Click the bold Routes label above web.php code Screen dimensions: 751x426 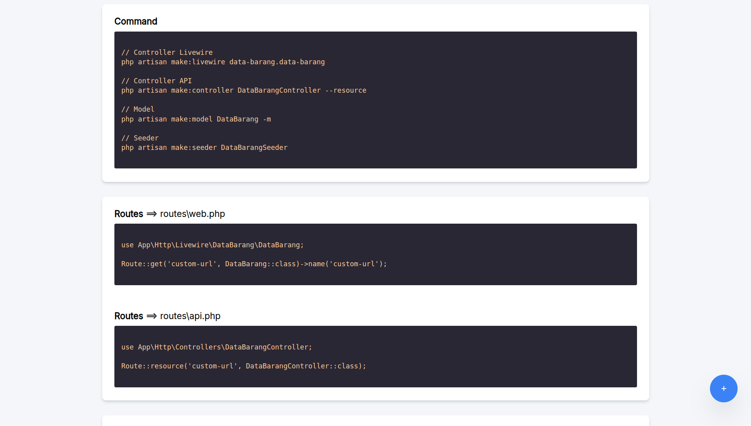129,214
